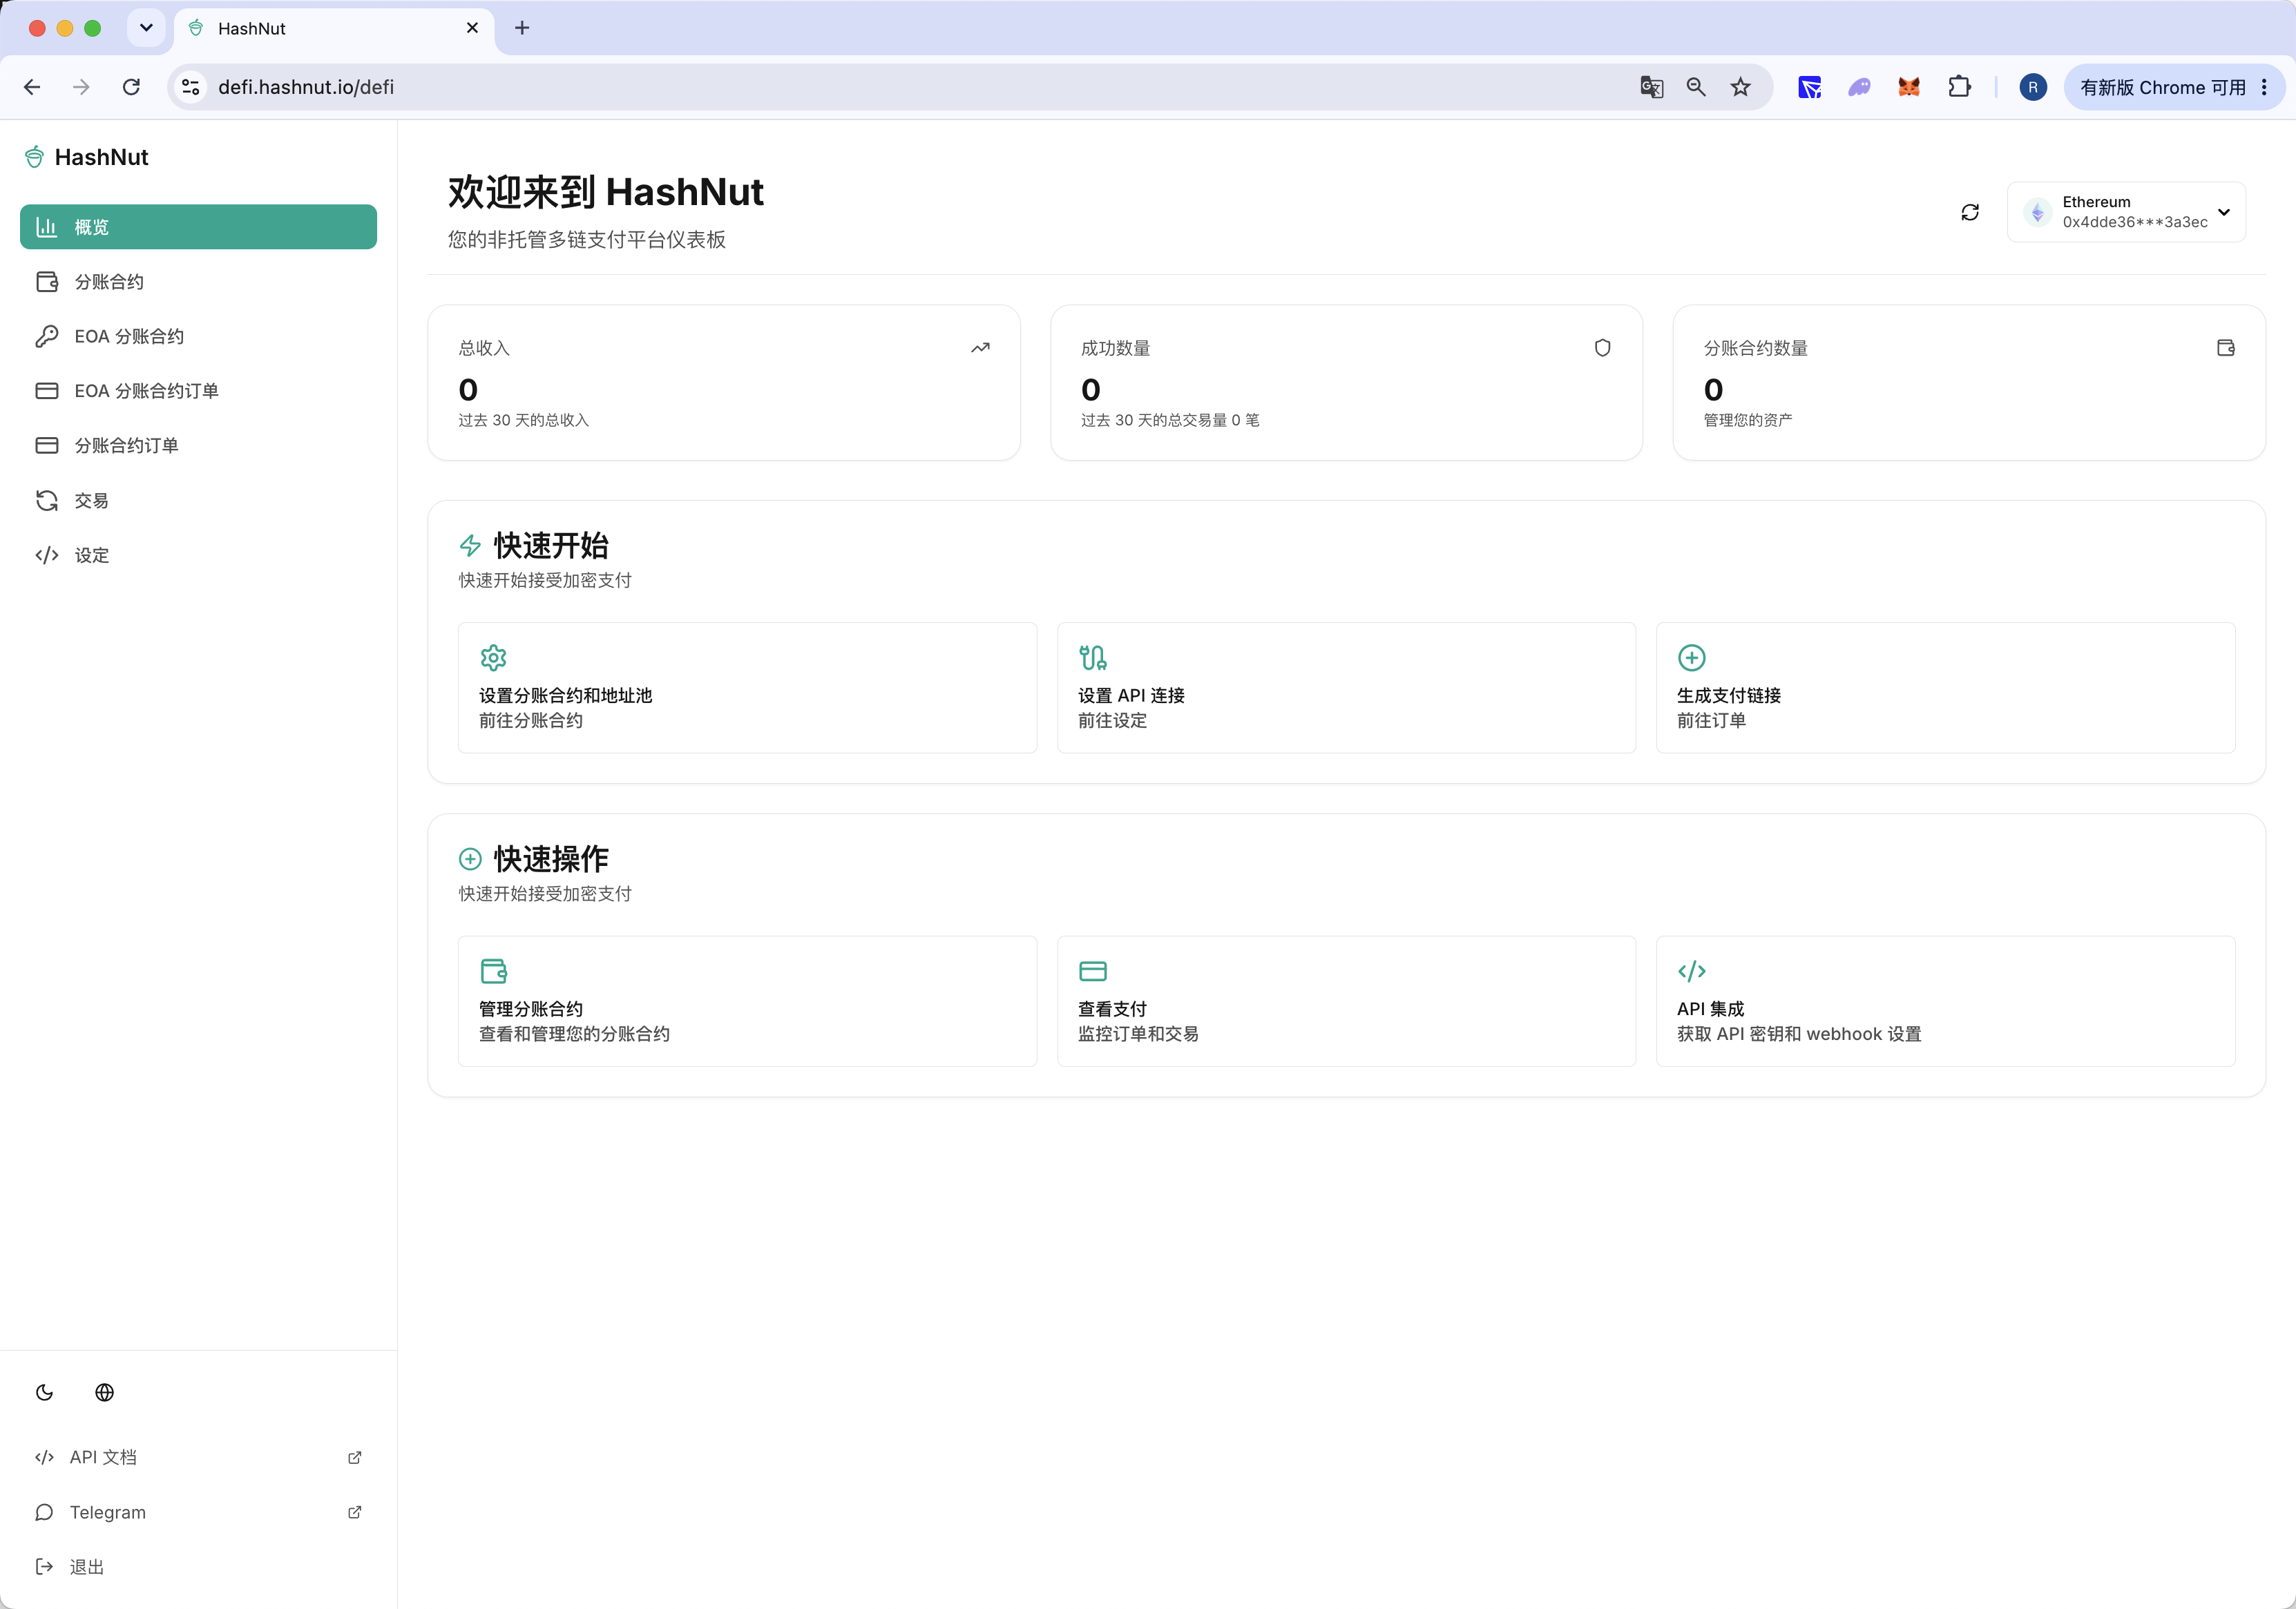Expand the Ethereum wallet network dropdown
Image resolution: width=2296 pixels, height=1609 pixels.
coord(2126,212)
